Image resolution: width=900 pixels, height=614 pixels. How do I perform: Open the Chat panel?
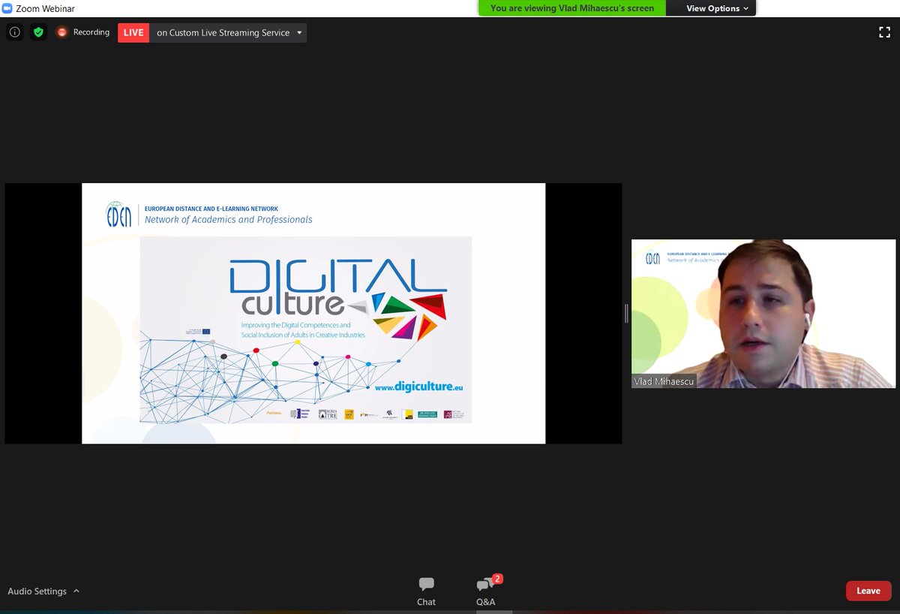pos(426,591)
